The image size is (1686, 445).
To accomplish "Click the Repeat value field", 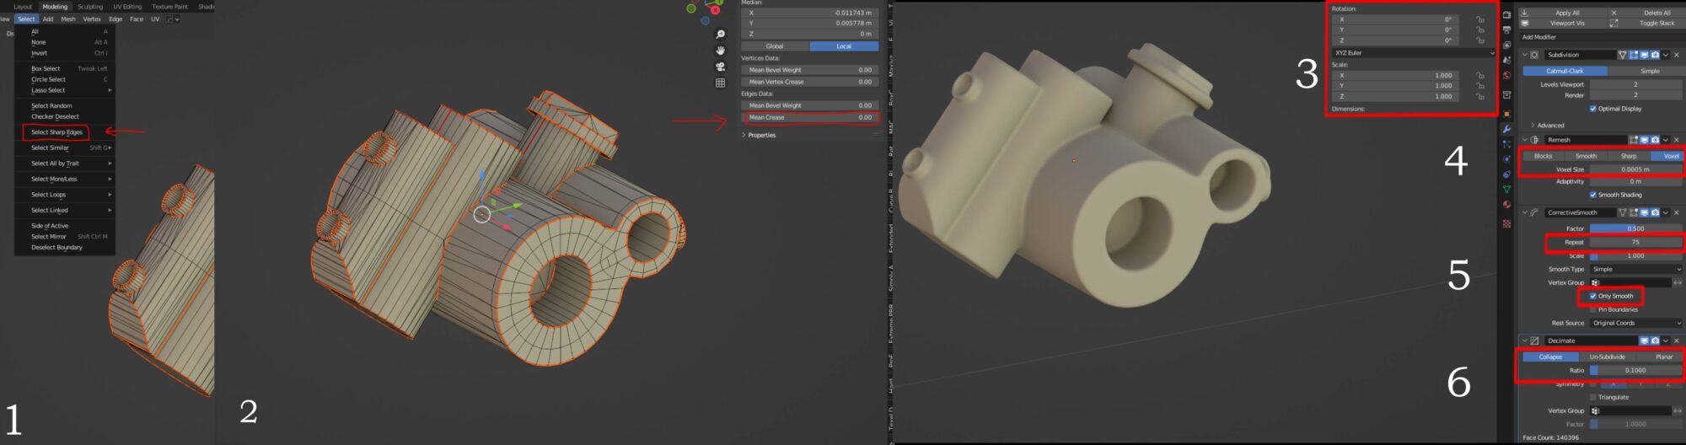I will (1635, 242).
